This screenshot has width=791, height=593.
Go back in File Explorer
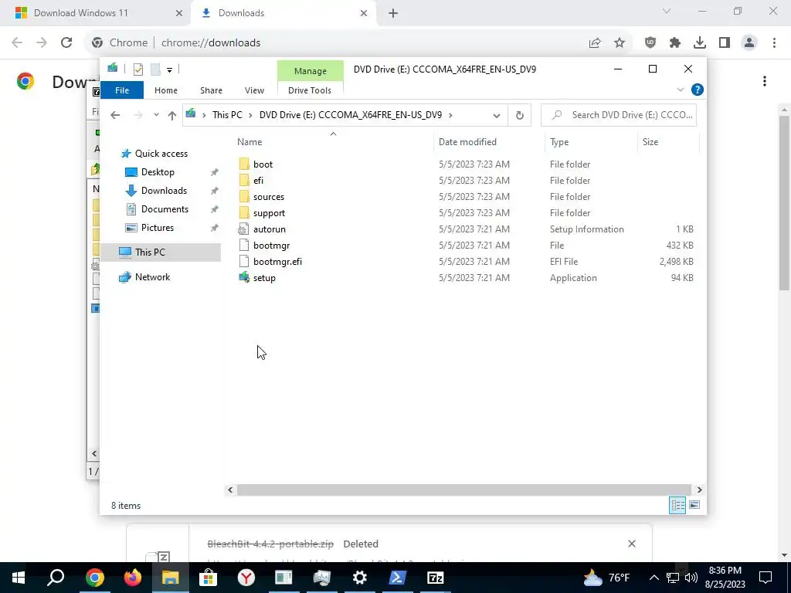(115, 115)
